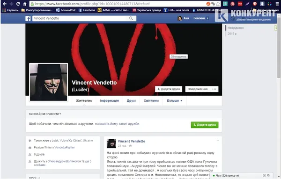Open the ellipsis more-actions button on cover
The height and width of the screenshot is (179, 281).
[x=214, y=89]
